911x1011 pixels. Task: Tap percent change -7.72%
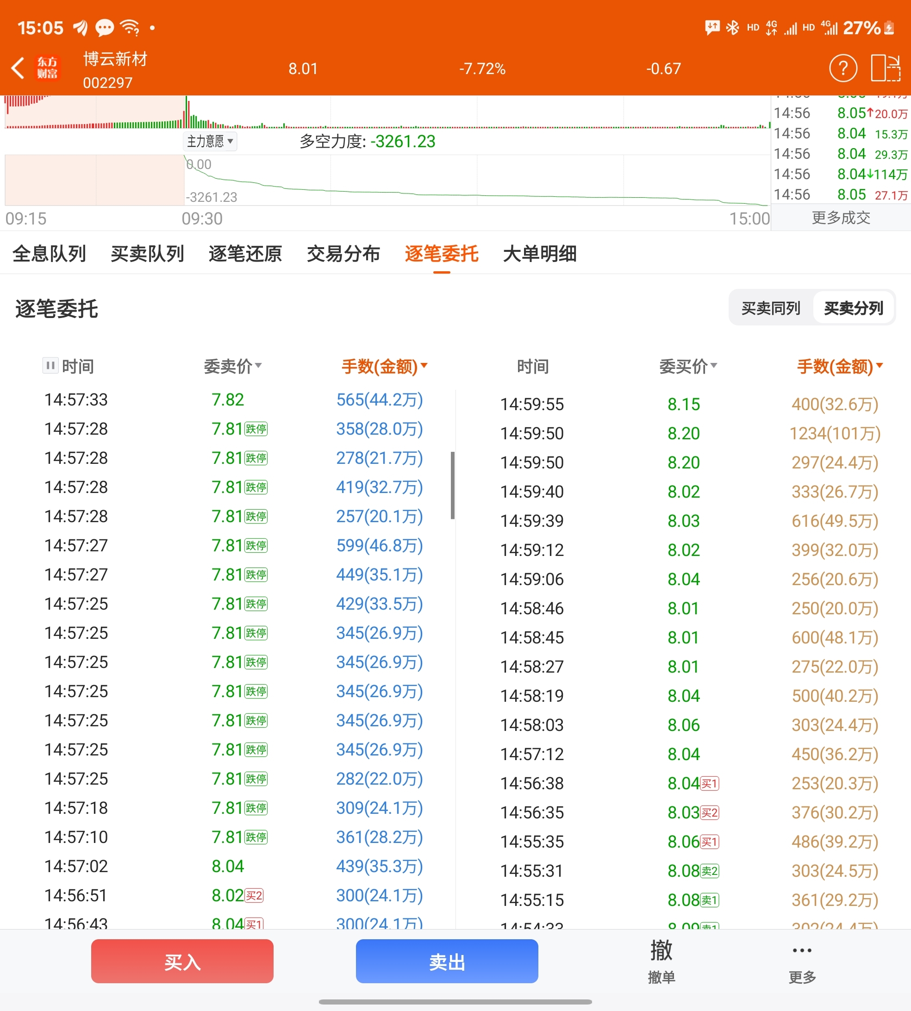pyautogui.click(x=482, y=69)
